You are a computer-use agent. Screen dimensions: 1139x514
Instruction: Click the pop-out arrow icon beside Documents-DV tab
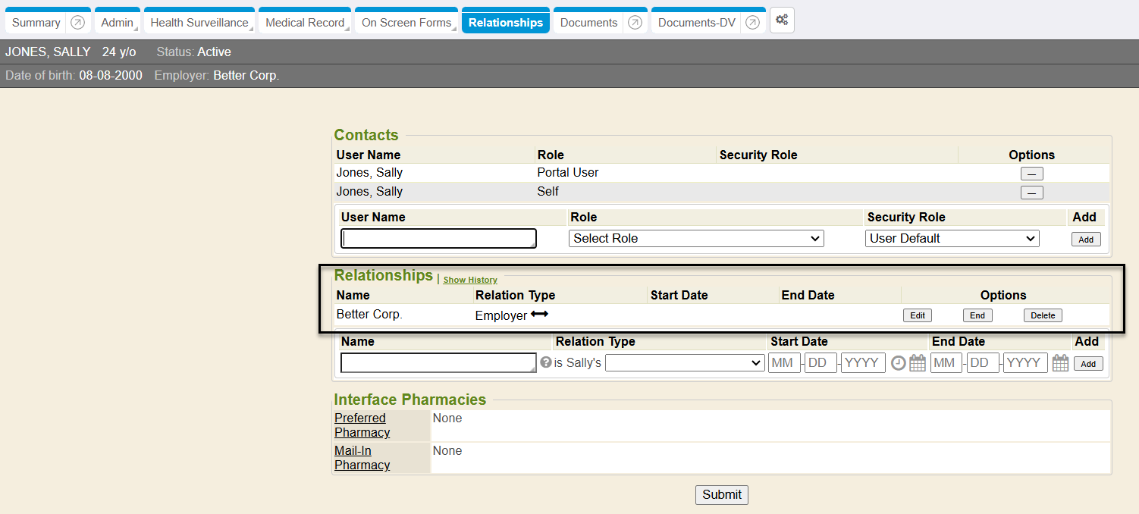point(752,23)
